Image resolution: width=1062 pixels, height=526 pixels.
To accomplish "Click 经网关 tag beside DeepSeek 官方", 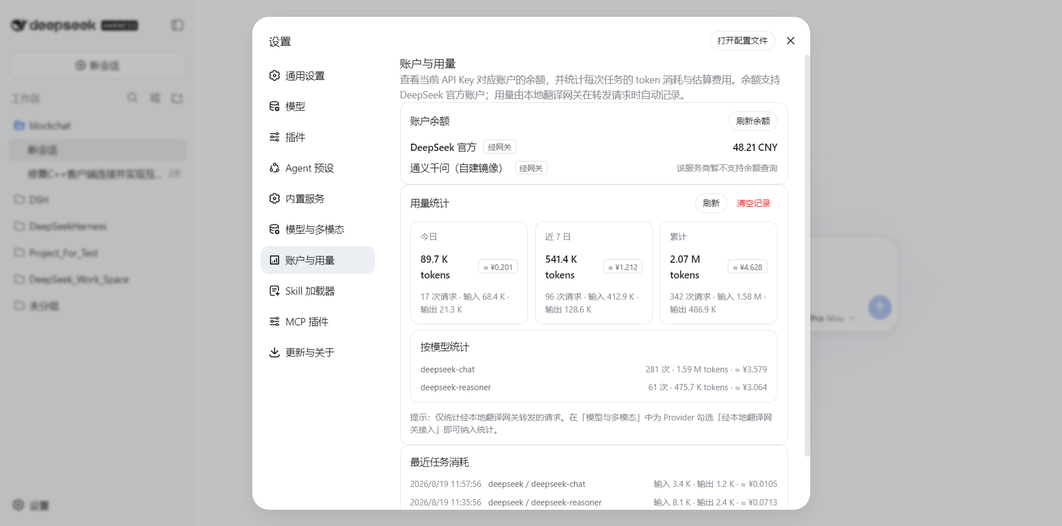I will coord(499,147).
